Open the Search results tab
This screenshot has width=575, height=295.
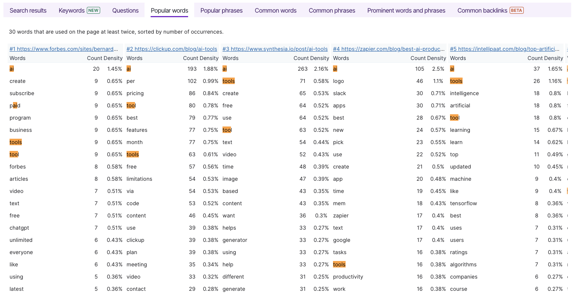coord(28,10)
